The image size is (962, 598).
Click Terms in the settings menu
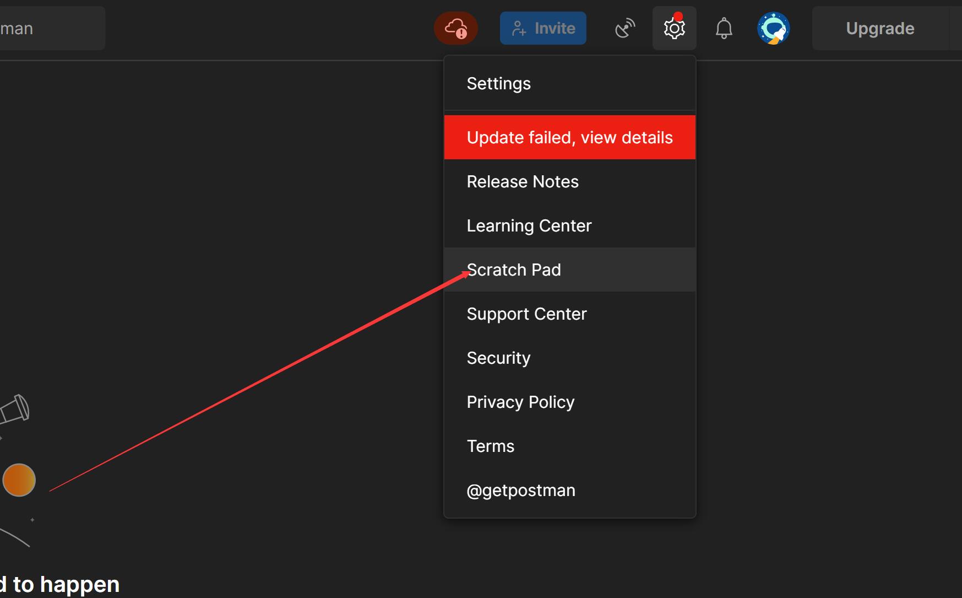pyautogui.click(x=490, y=446)
